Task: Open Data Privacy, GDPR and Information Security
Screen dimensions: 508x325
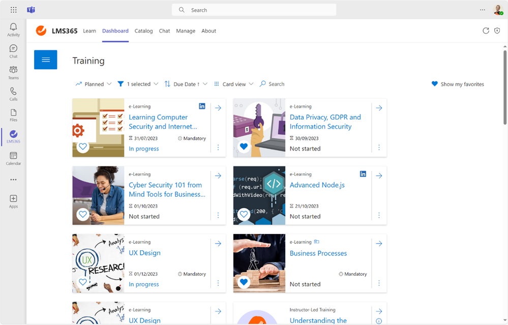Action: 325,122
